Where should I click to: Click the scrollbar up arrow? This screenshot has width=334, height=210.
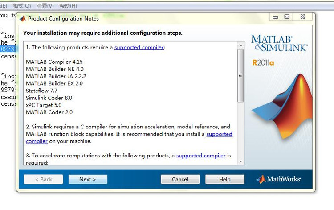240,45
